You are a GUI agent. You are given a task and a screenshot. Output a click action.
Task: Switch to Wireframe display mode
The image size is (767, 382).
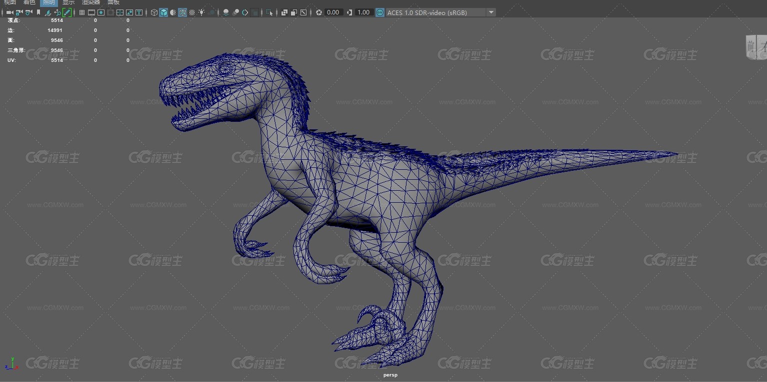154,12
